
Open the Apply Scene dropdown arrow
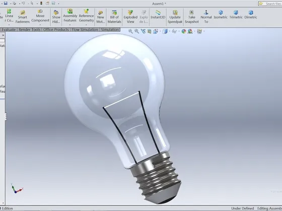[194, 32]
